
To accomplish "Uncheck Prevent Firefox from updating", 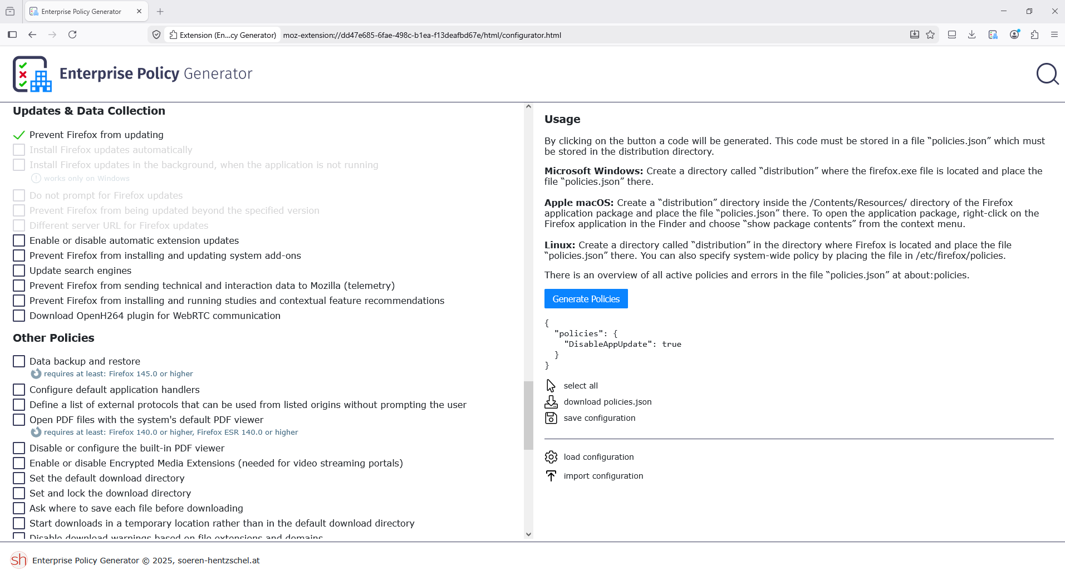I will [x=19, y=135].
